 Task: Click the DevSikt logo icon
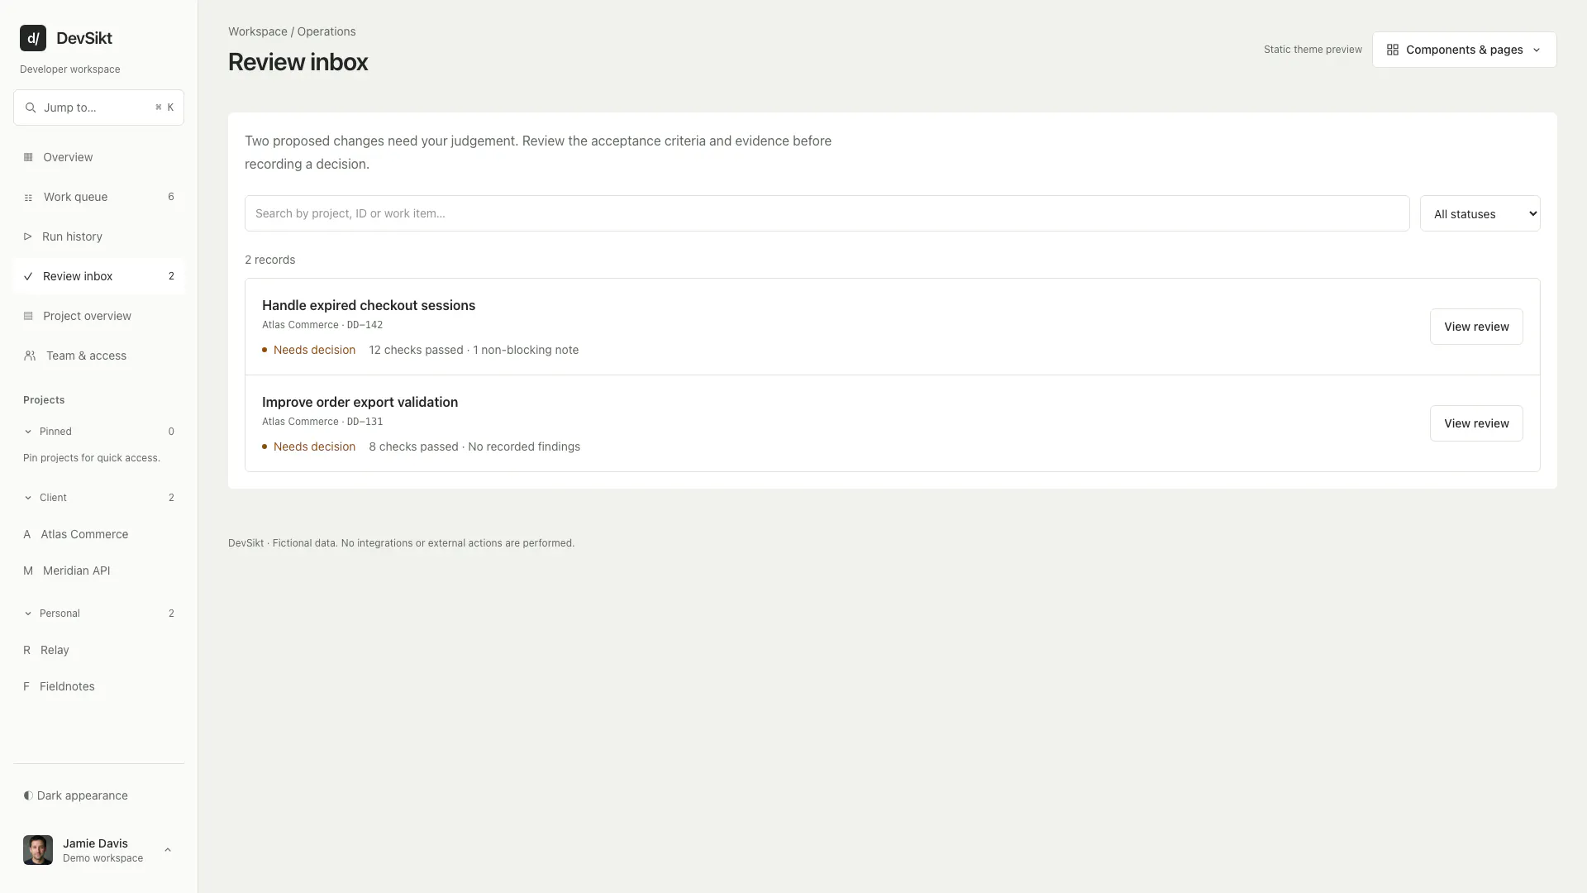pyautogui.click(x=33, y=38)
